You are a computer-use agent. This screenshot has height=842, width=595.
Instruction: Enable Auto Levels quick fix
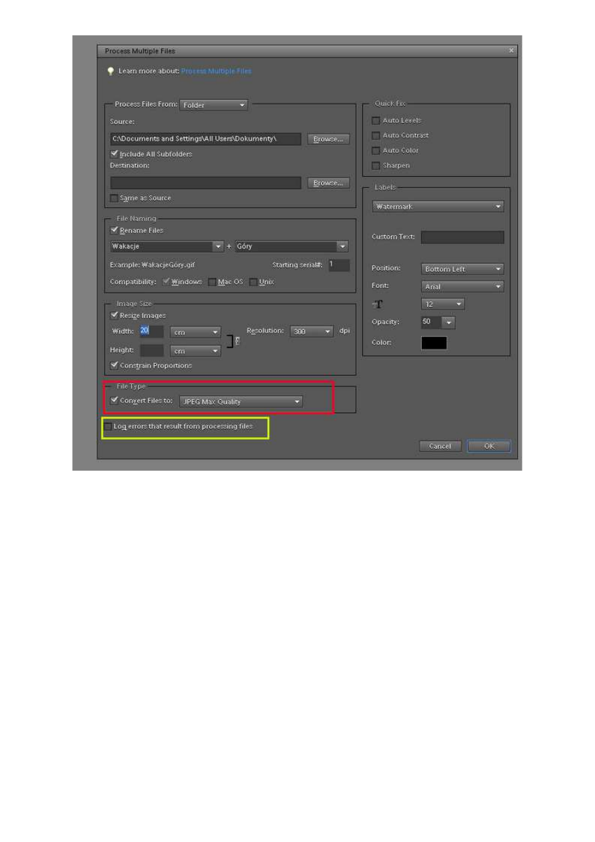pyautogui.click(x=376, y=121)
